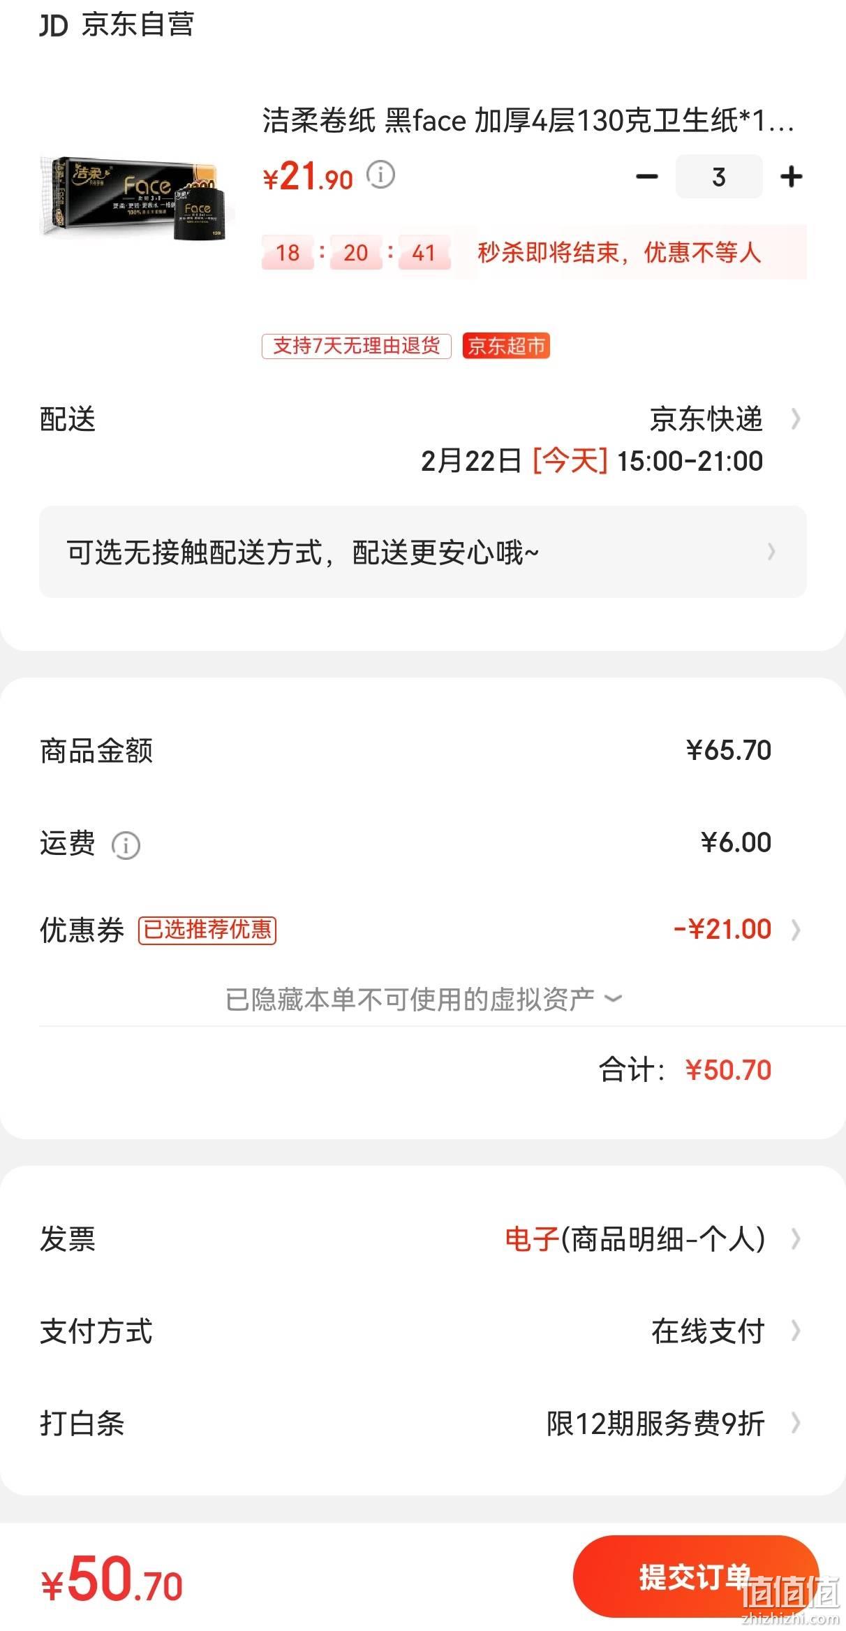The width and height of the screenshot is (846, 1631).
Task: Open the contactless delivery option banner
Action: 423,552
